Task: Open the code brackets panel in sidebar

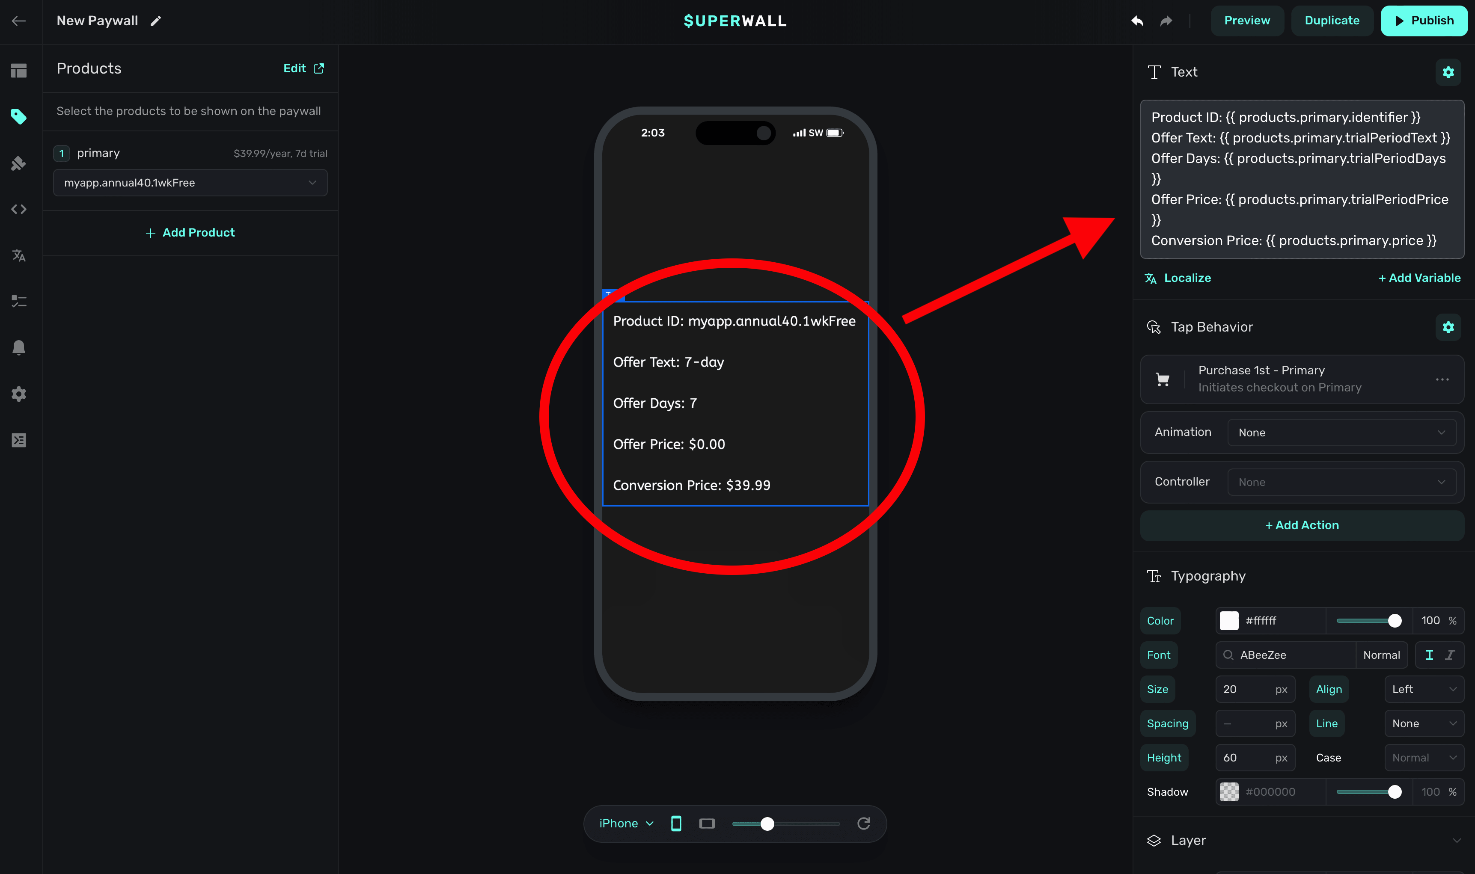Action: 19,209
